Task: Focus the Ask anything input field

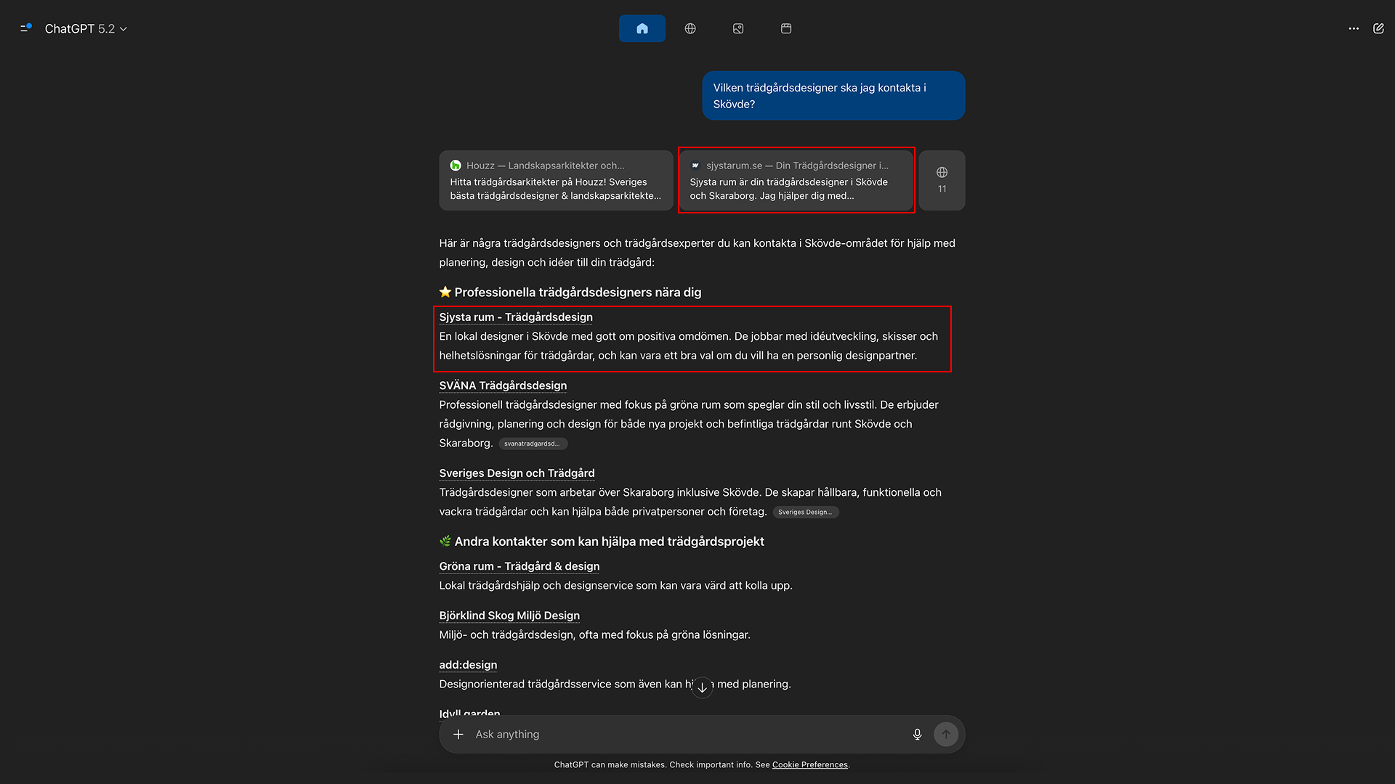Action: (x=683, y=735)
